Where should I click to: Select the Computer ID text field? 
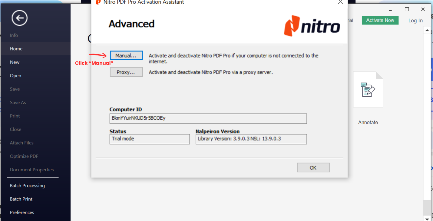tap(208, 118)
